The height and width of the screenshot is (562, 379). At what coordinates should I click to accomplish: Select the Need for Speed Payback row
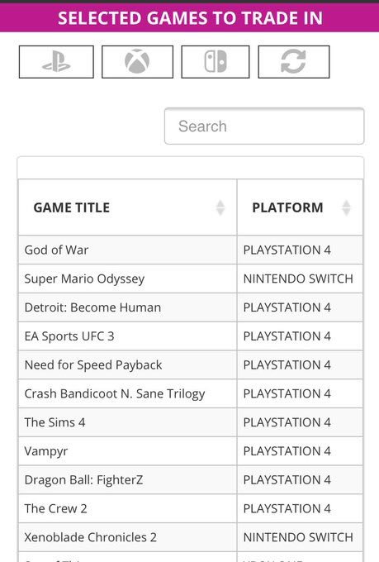point(191,364)
